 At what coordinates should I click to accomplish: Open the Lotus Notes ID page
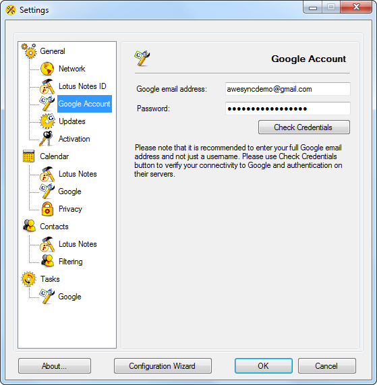click(x=82, y=86)
